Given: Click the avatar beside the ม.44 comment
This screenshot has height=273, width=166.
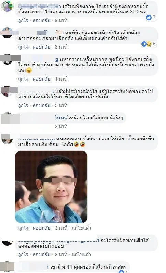Looking at the screenshot, I should [x=7, y=266].
